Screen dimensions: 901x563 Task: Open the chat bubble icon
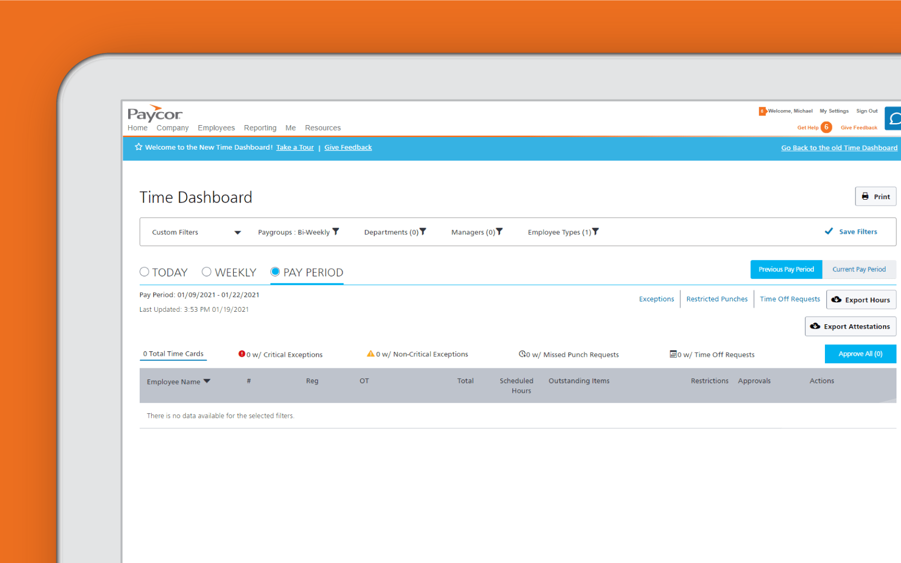point(893,119)
